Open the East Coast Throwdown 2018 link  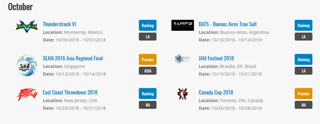coord(70,92)
